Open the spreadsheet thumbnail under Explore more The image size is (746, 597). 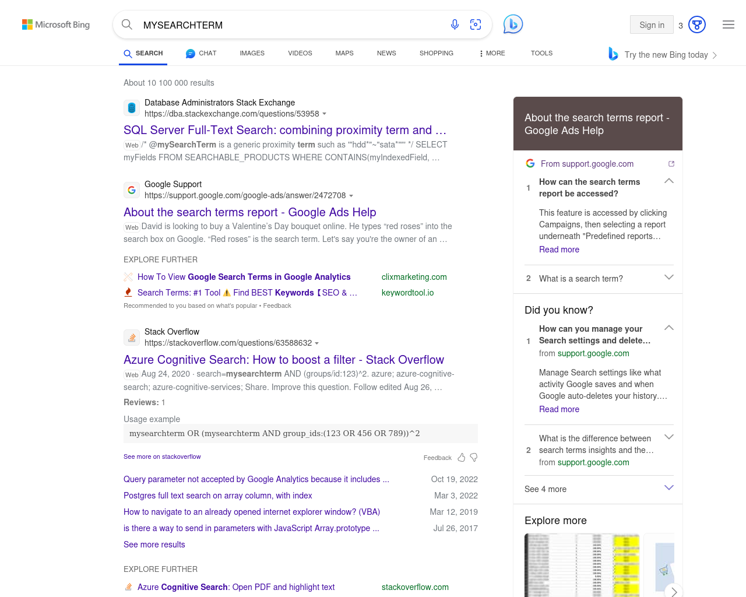click(582, 564)
